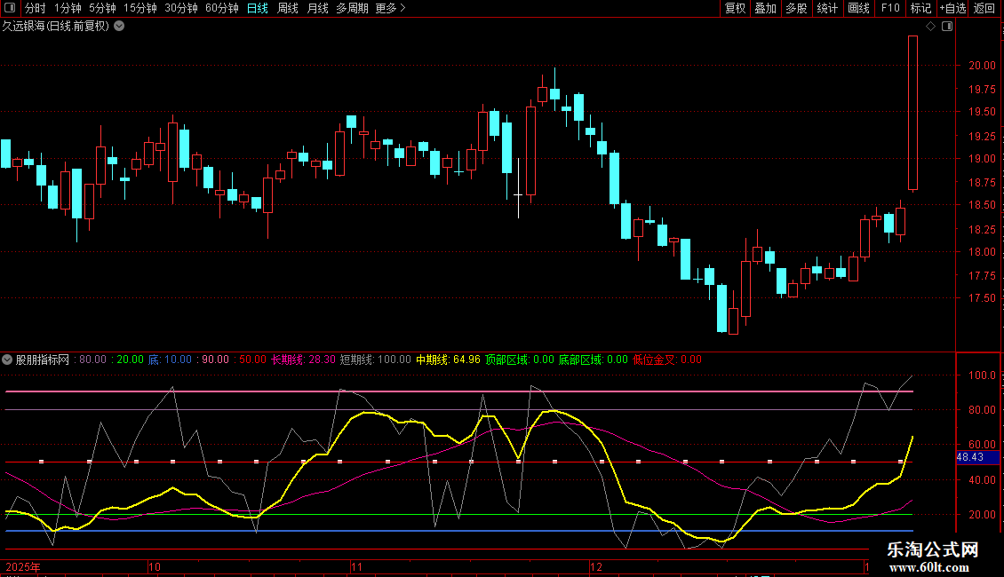Expand the 久远银海 chart title dropdown

119,26
